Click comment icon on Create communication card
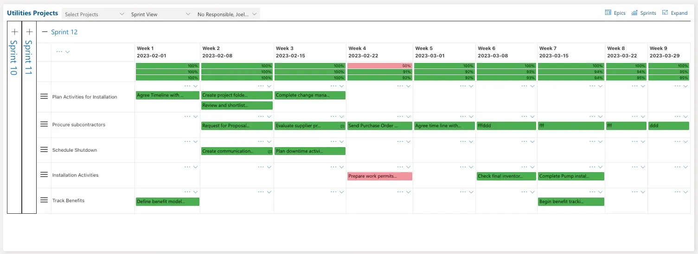698x254 pixels. pyautogui.click(x=269, y=151)
